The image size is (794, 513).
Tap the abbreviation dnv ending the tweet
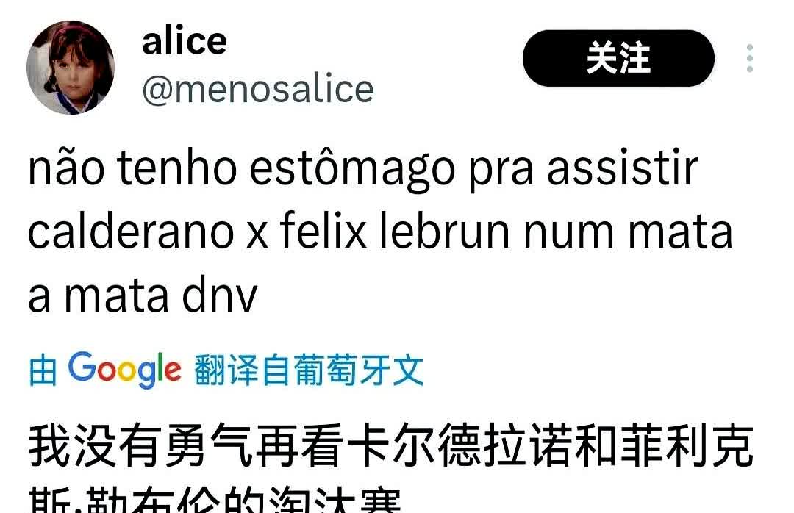pyautogui.click(x=220, y=295)
